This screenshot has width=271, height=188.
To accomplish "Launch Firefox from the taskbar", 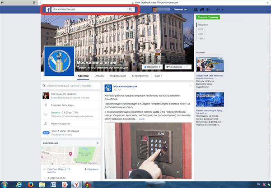I will [31, 184].
